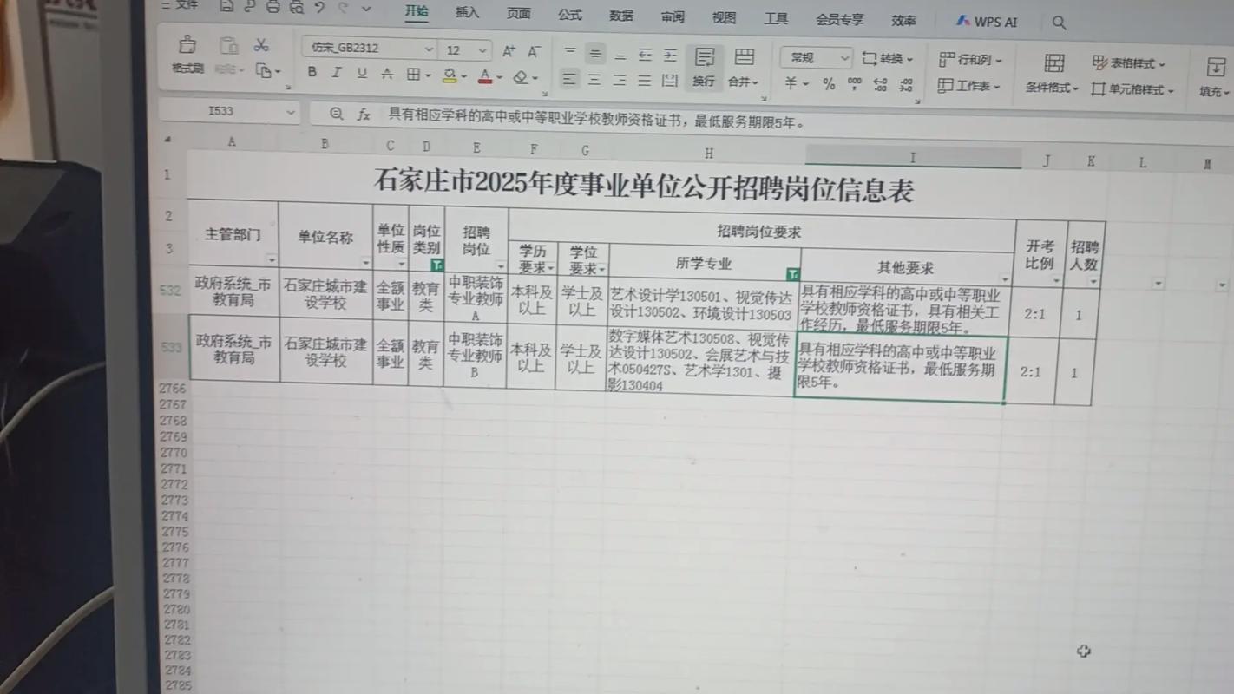Click the percent style icon

coord(828,84)
